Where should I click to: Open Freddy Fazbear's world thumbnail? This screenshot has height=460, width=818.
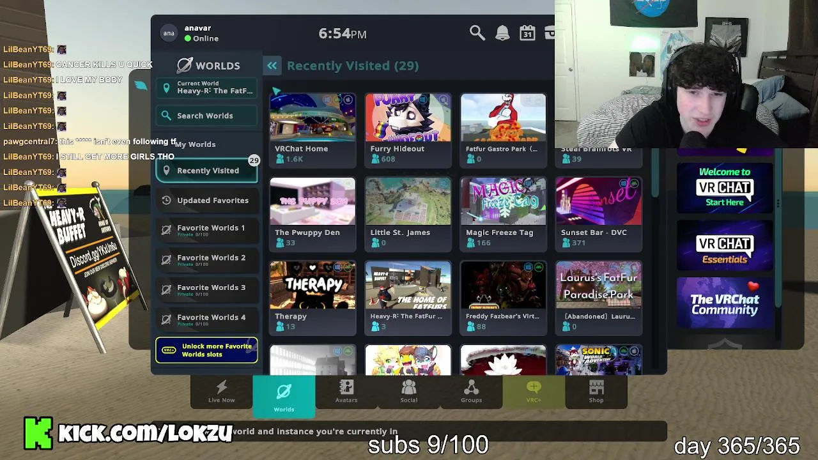503,285
